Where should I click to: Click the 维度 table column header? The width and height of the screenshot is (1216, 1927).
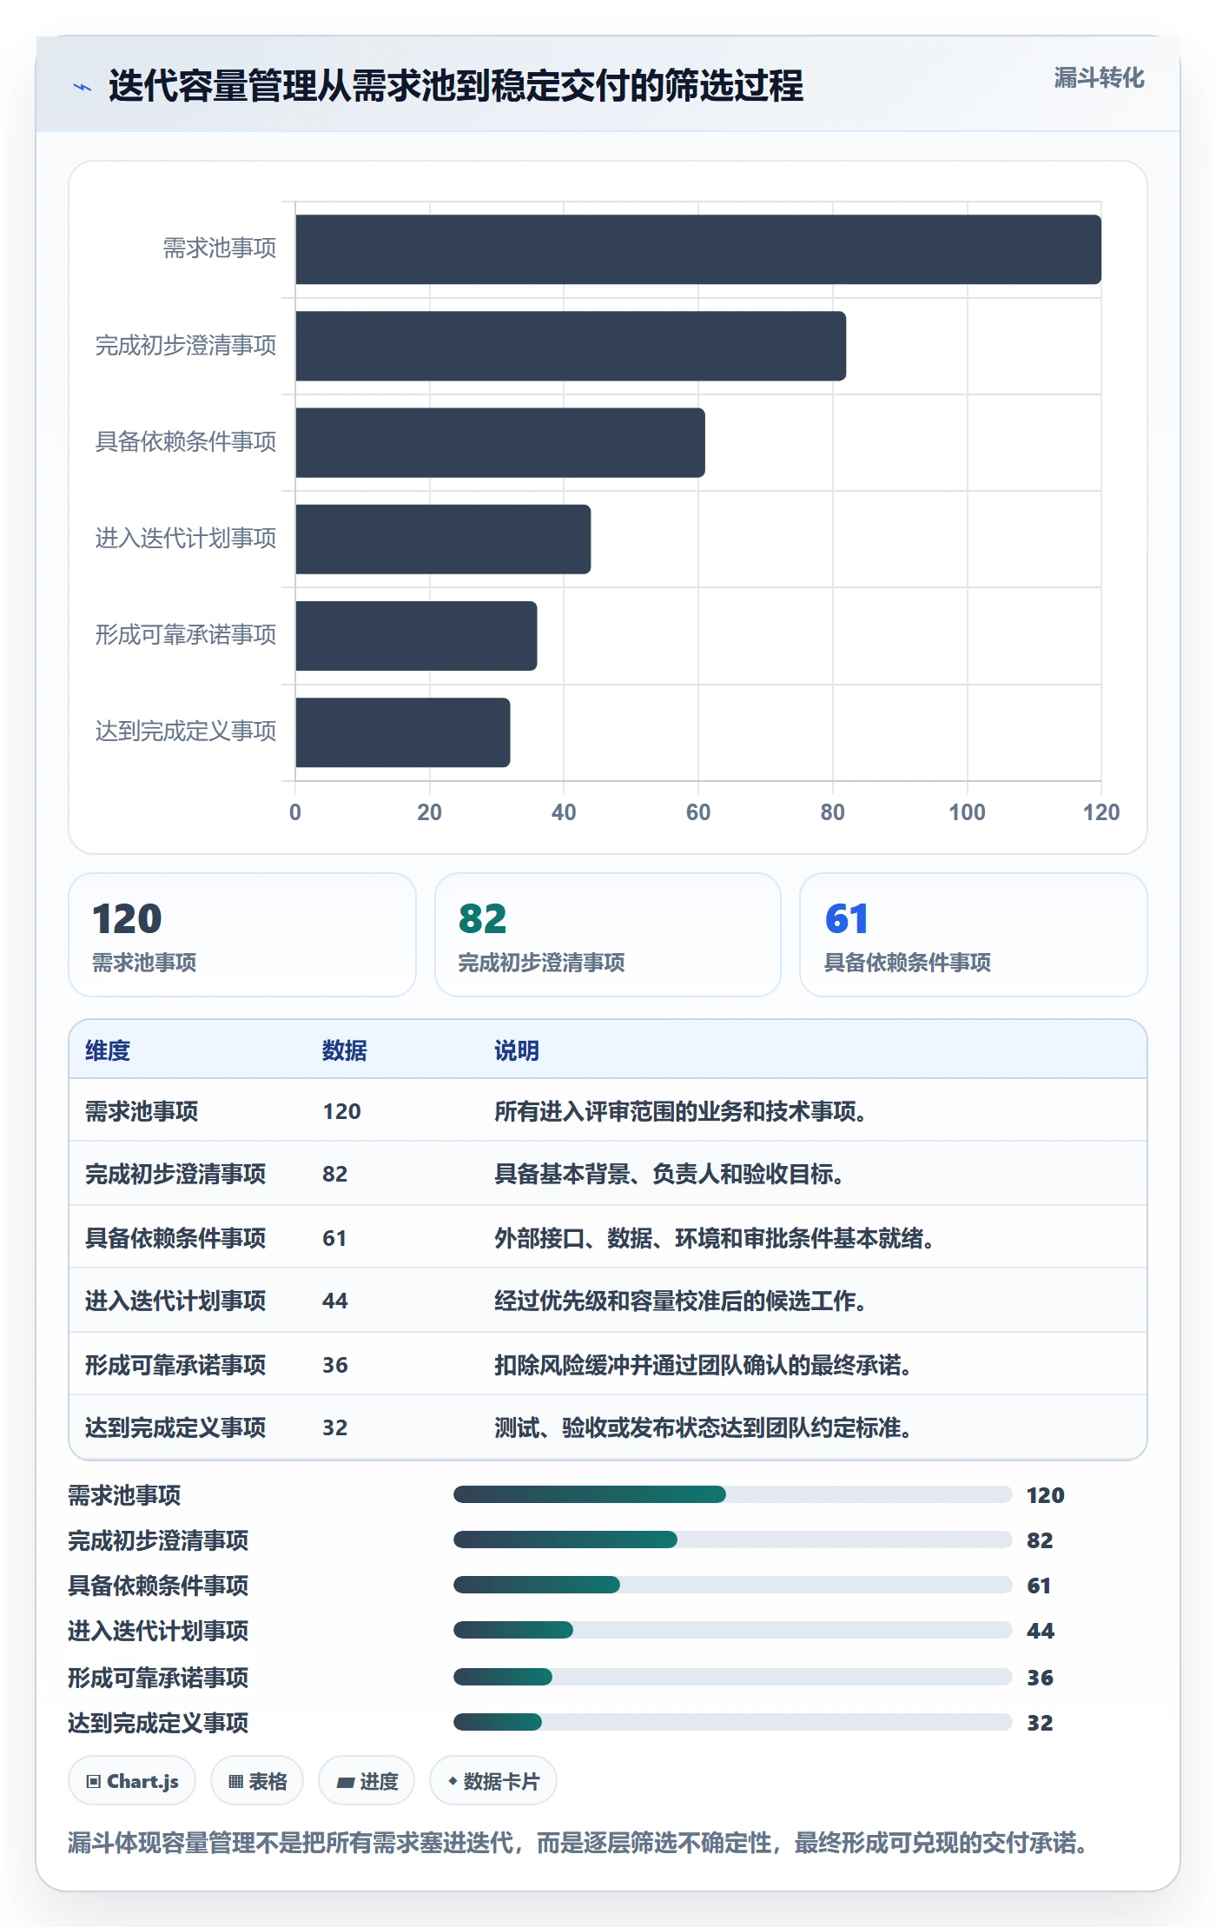[x=108, y=1050]
